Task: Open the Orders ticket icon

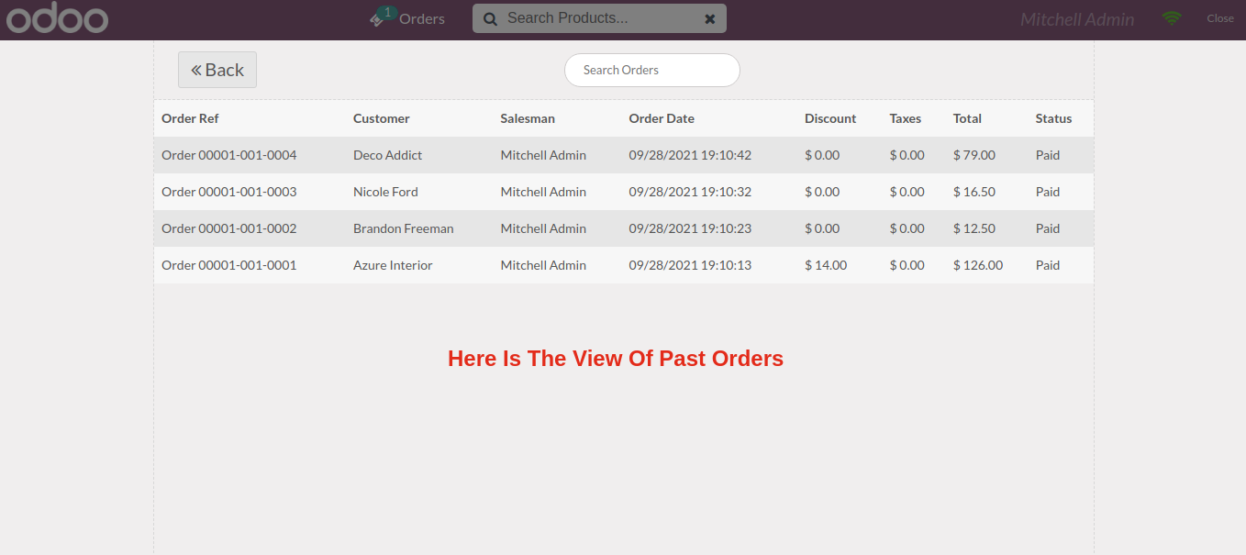Action: click(378, 18)
